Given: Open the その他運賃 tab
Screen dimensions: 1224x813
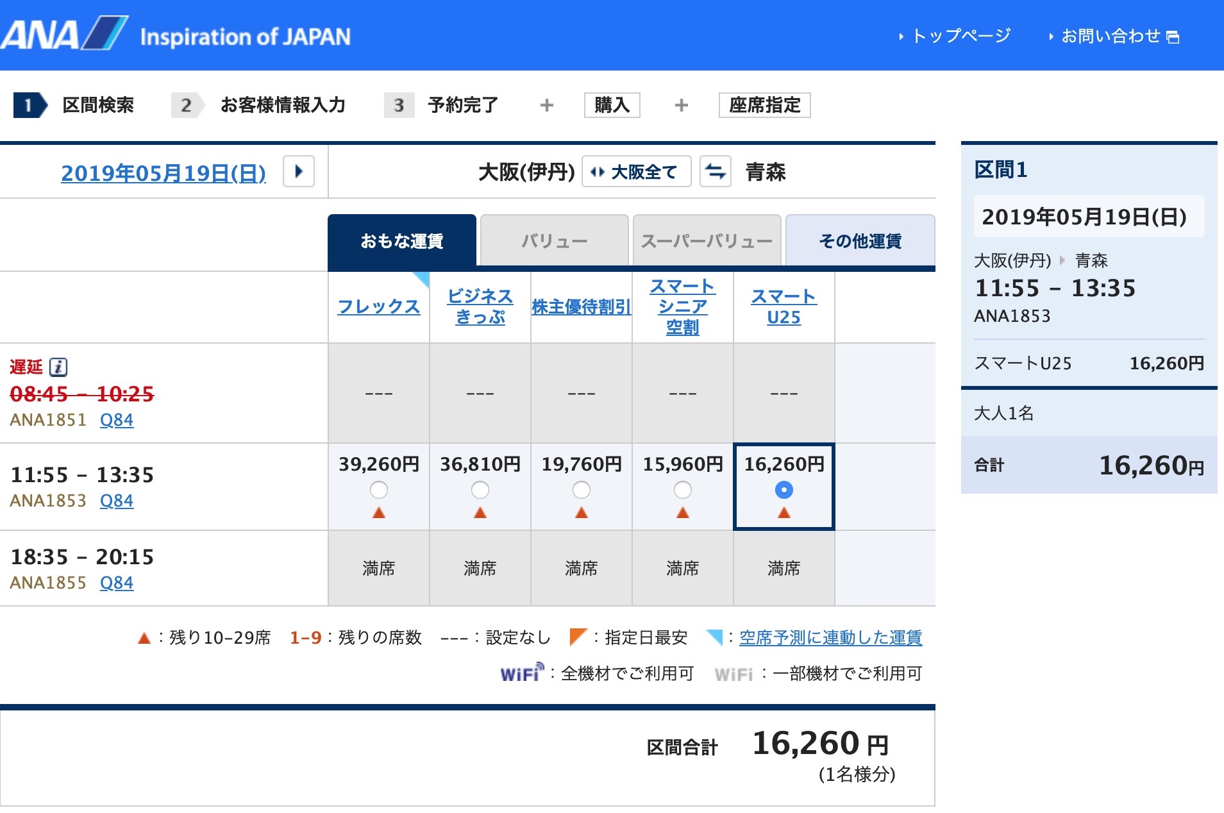Looking at the screenshot, I should pos(860,241).
